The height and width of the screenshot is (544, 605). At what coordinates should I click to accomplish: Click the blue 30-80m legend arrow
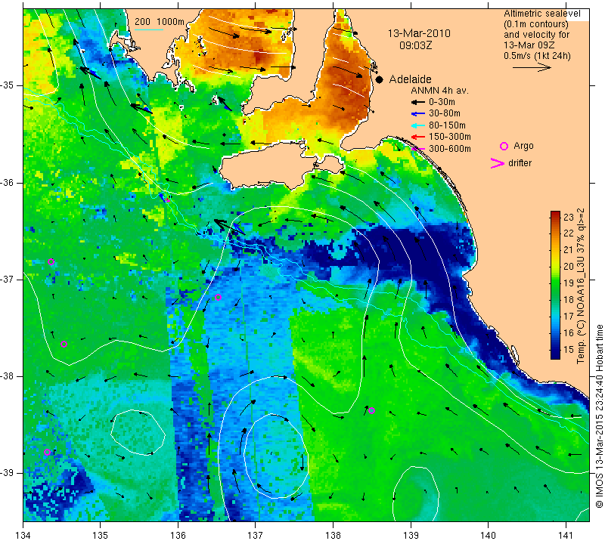[418, 114]
